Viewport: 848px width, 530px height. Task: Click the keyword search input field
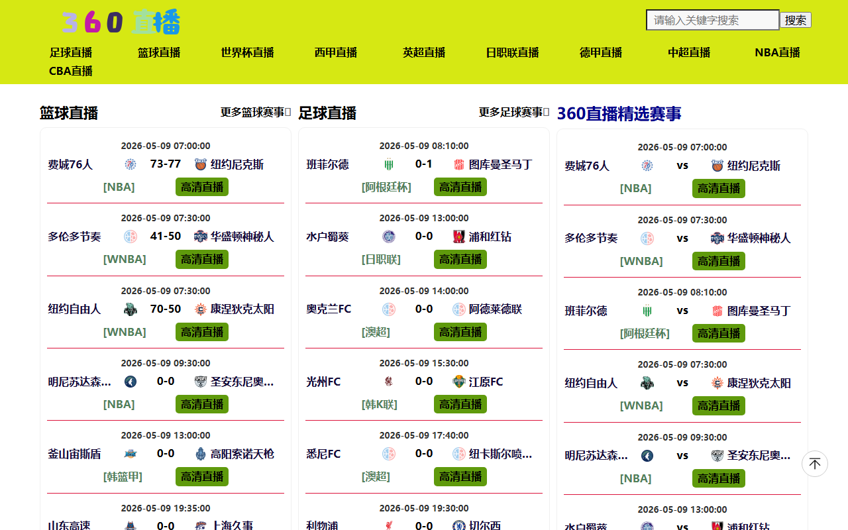coord(713,20)
